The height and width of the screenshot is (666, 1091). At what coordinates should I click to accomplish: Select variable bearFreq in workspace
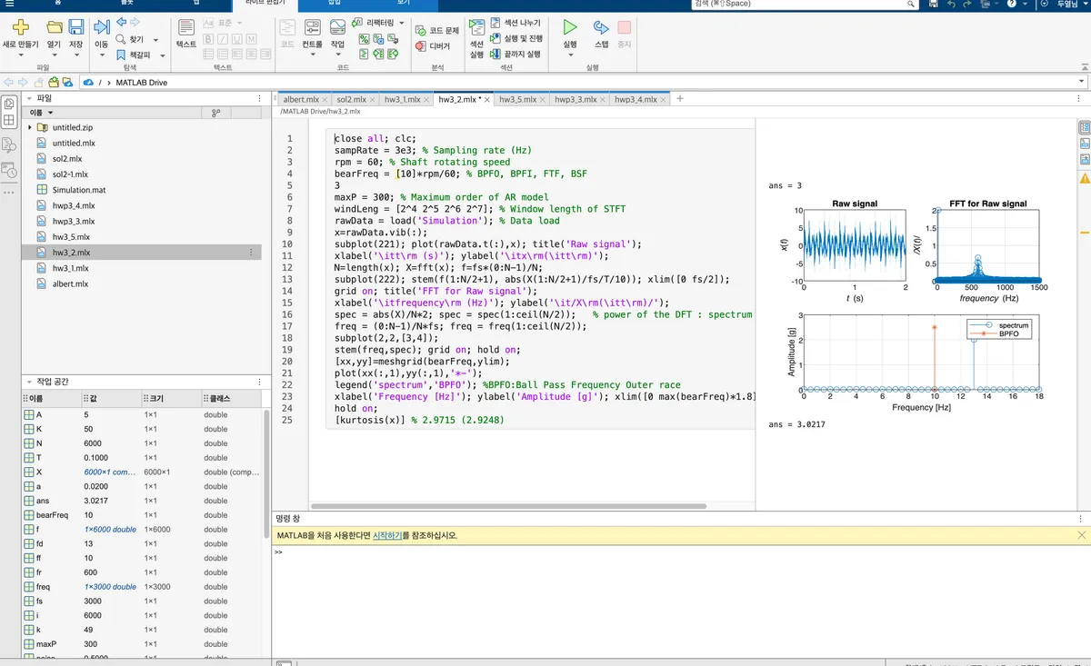(141, 515)
